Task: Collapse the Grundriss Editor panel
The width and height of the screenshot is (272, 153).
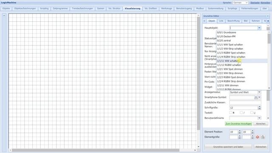Action: (x=268, y=16)
